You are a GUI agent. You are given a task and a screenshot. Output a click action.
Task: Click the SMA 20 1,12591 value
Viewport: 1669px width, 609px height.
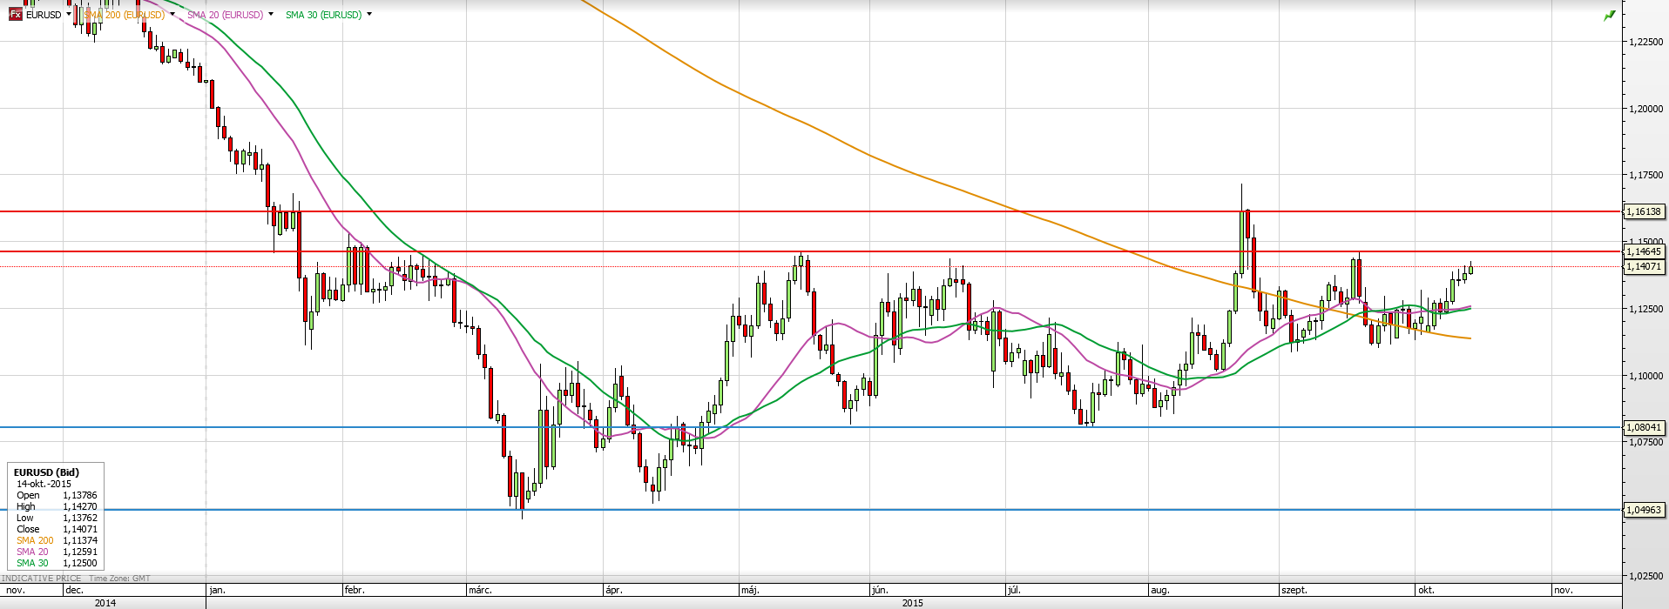[80, 552]
